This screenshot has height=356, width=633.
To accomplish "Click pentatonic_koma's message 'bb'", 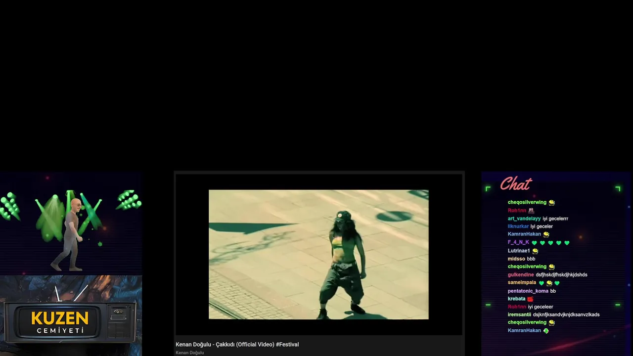I will coord(553,291).
